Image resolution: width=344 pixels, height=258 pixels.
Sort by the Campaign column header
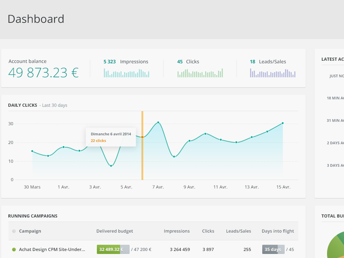30,231
